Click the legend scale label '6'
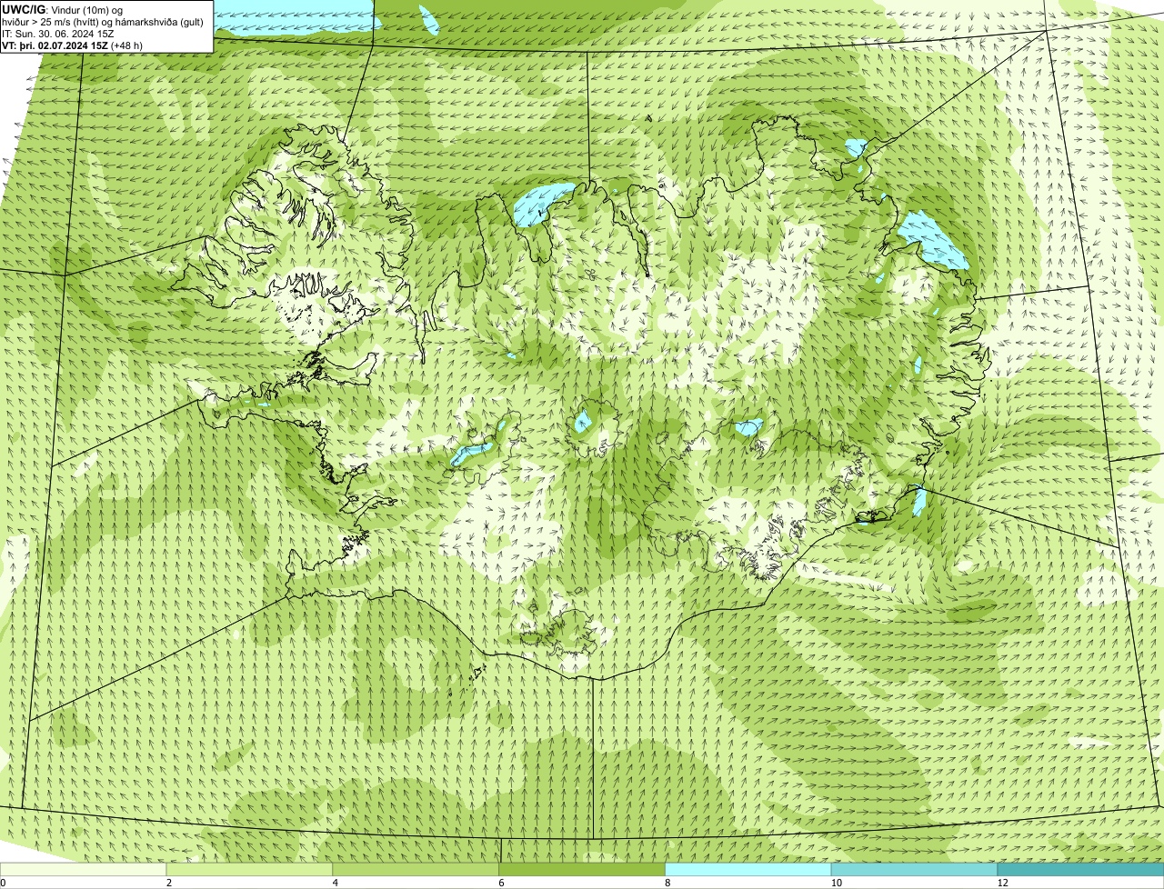The width and height of the screenshot is (1164, 889). point(501,883)
